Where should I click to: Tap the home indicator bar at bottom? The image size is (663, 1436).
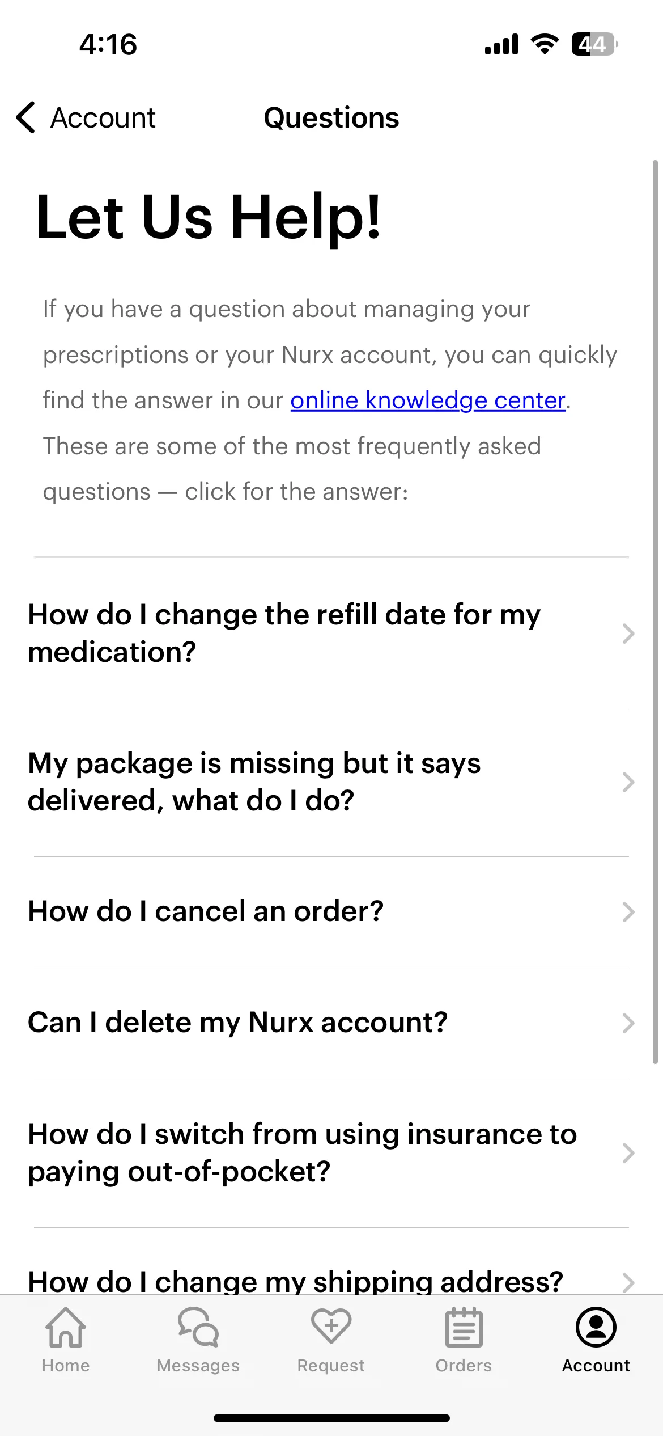pos(331,1418)
